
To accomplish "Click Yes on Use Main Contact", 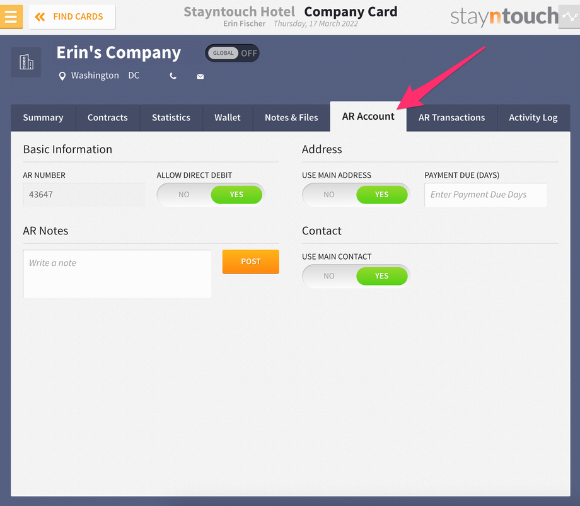I will [382, 276].
